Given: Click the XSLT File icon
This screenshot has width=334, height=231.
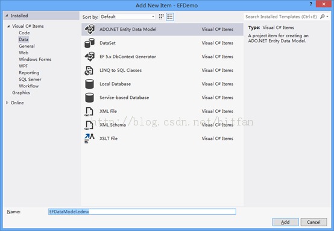Looking at the screenshot, I should click(89, 139).
